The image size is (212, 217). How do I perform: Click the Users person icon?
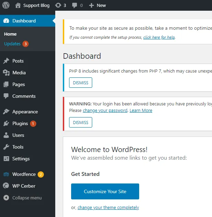click(x=6, y=135)
